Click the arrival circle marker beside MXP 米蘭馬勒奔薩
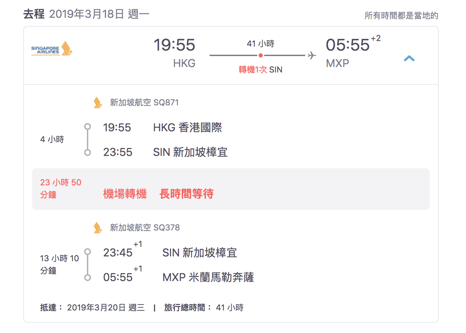This screenshot has width=466, height=333. click(88, 277)
